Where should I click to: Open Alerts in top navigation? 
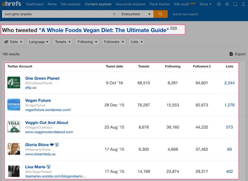click(52, 4)
